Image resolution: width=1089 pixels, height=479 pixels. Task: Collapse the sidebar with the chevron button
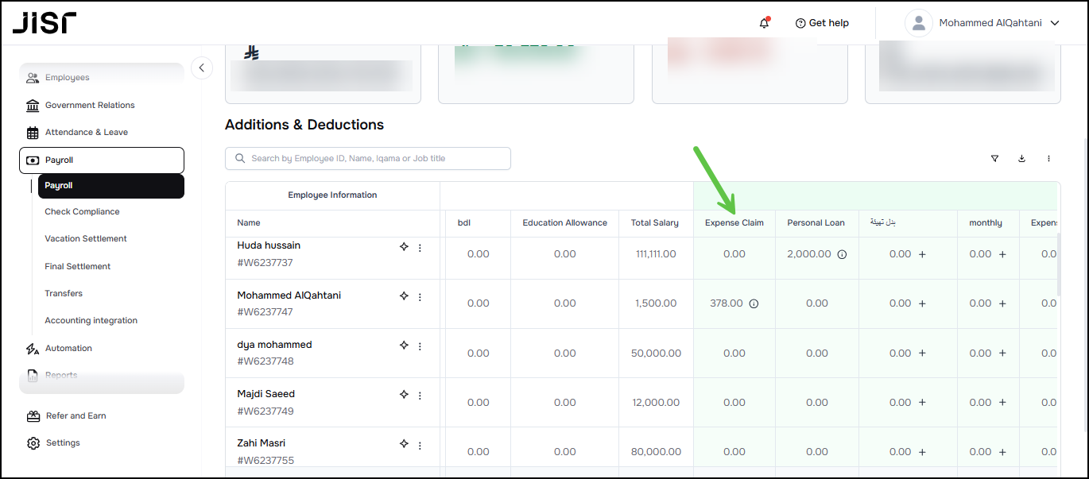pos(201,68)
